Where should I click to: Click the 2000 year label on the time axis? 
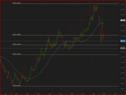(x=5, y=94)
